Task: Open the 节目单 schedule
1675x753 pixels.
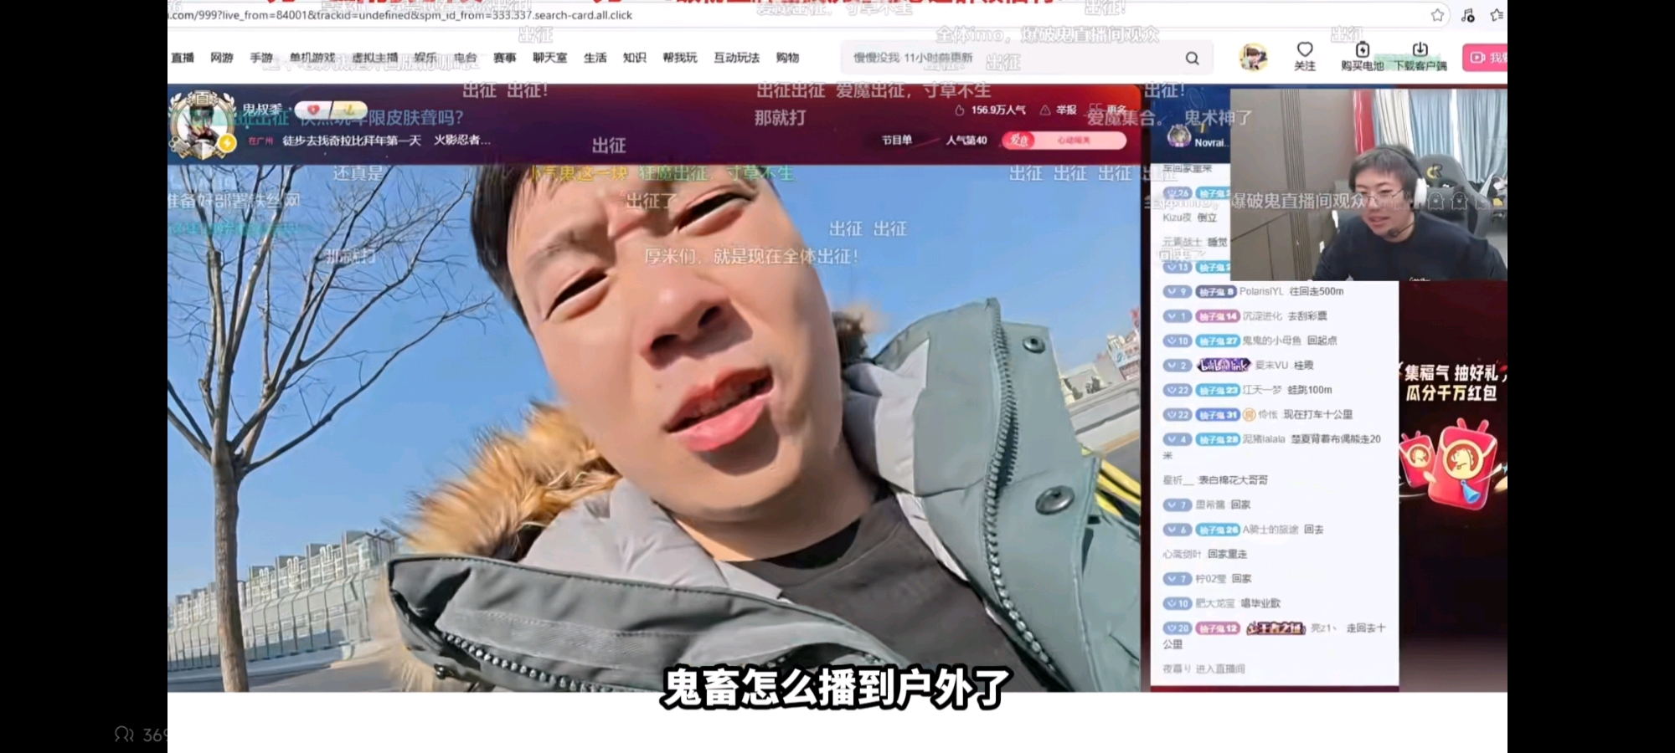Action: tap(896, 140)
